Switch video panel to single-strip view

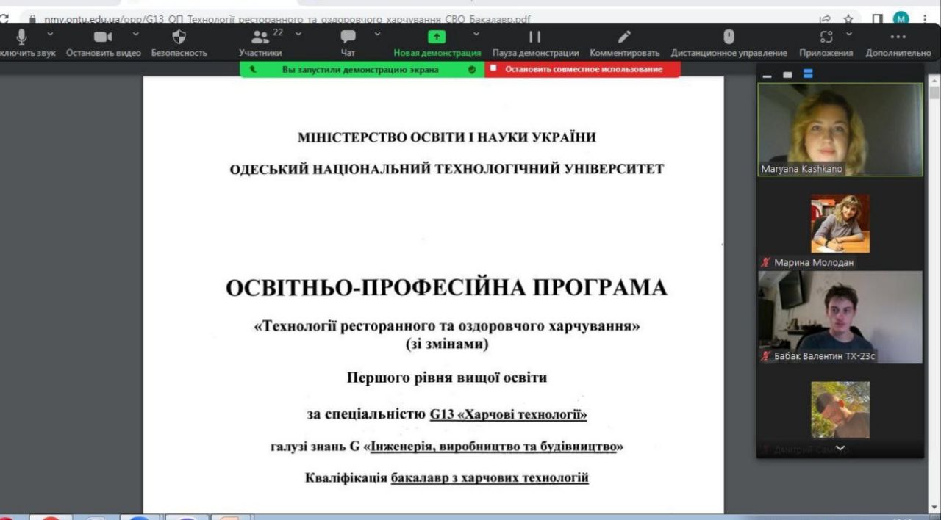787,75
